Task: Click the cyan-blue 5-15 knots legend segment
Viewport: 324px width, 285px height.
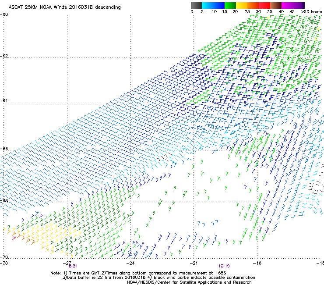Action: pos(213,5)
